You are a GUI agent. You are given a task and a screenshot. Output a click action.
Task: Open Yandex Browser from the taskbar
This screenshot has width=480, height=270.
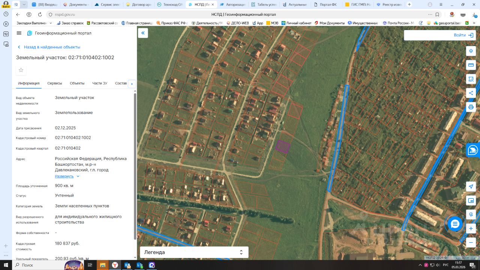[115, 265]
